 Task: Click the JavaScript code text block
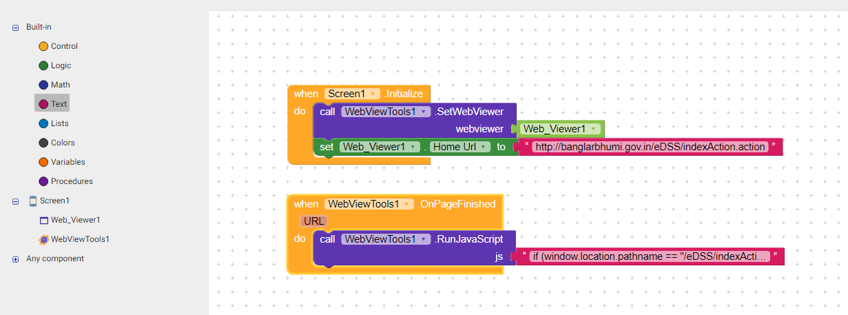coord(650,256)
